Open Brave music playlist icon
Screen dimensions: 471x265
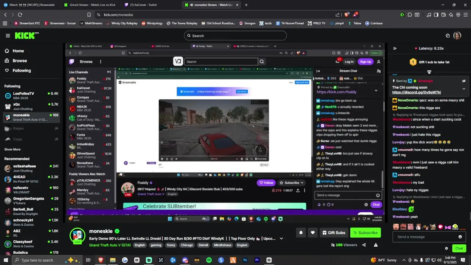pyautogui.click(x=429, y=15)
